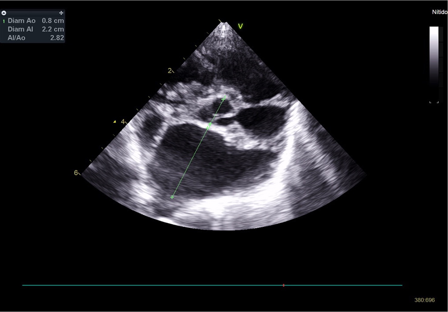The height and width of the screenshot is (312, 448).
Task: Select the Diam Ao measurement label
Action: pyautogui.click(x=22, y=21)
